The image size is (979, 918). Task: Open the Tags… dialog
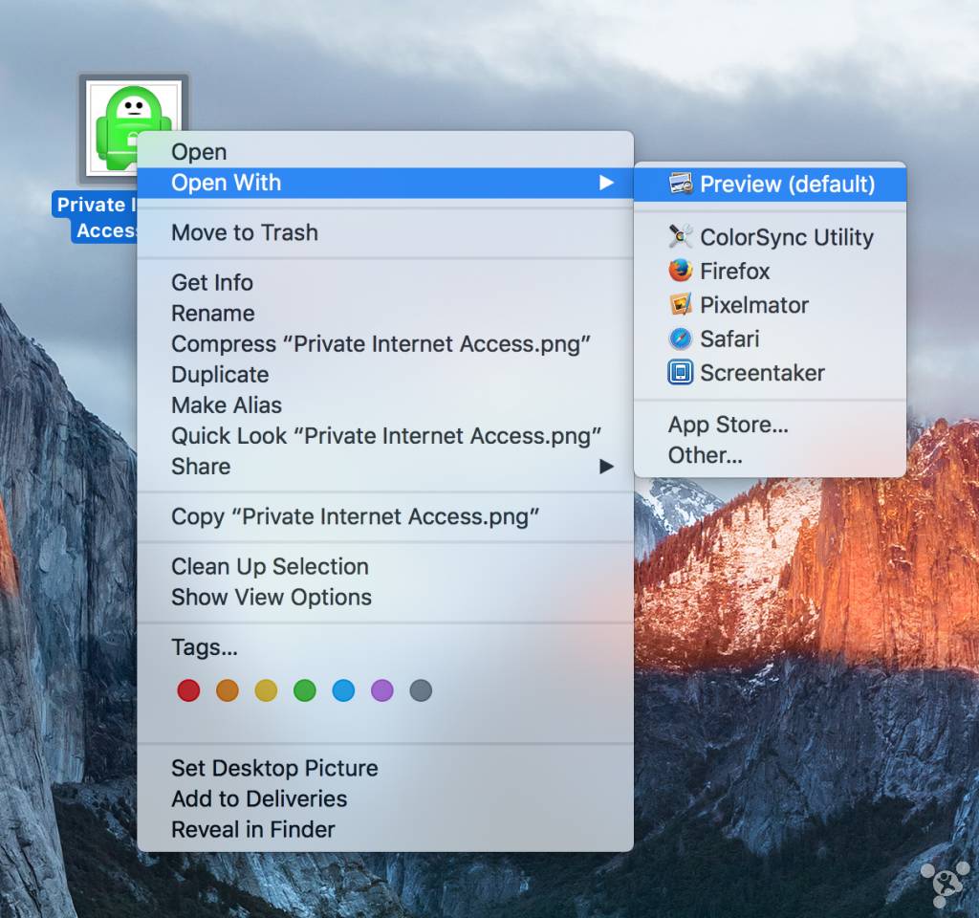[x=205, y=647]
